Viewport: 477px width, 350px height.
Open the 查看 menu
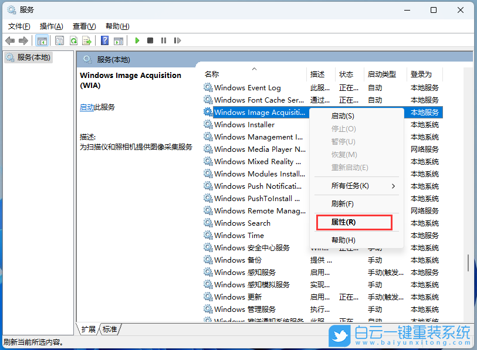83,26
